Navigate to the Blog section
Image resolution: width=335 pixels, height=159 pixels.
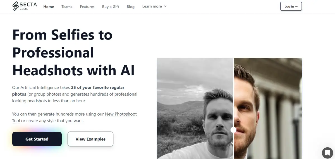coord(130,7)
